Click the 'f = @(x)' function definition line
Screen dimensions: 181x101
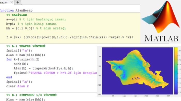(70, 37)
